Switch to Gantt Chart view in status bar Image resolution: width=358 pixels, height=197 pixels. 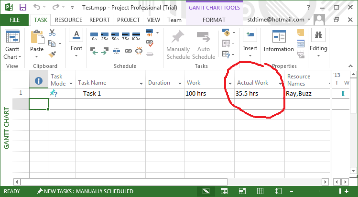click(x=206, y=191)
